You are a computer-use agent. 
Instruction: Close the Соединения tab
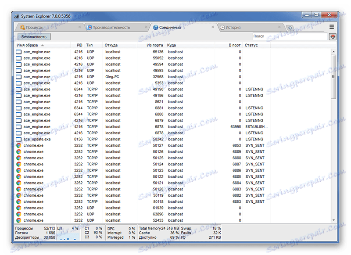tap(213, 27)
